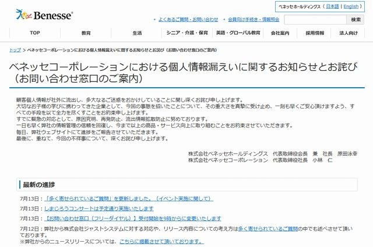The image size is (373, 247).
Task: Follow the トップ breadcrumb link
Action: click(x=15, y=50)
